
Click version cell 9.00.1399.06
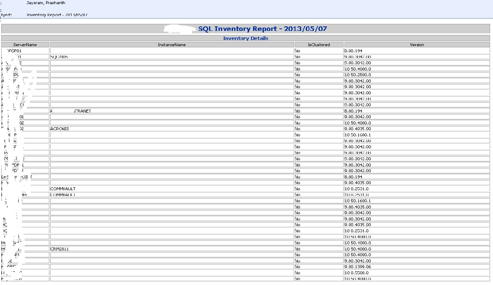pyautogui.click(x=358, y=267)
